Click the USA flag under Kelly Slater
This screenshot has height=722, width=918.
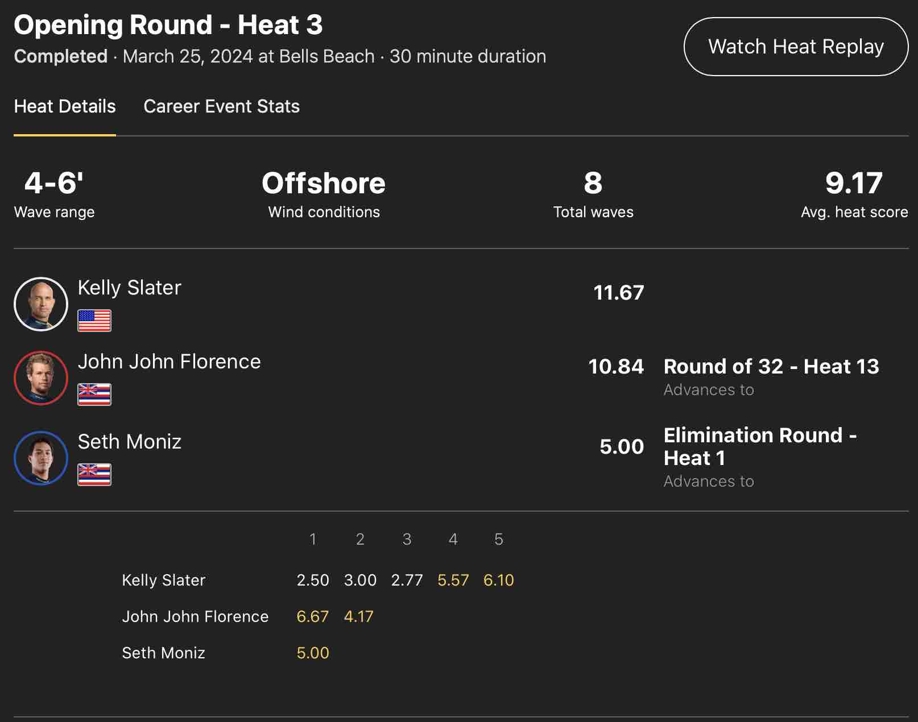point(94,321)
